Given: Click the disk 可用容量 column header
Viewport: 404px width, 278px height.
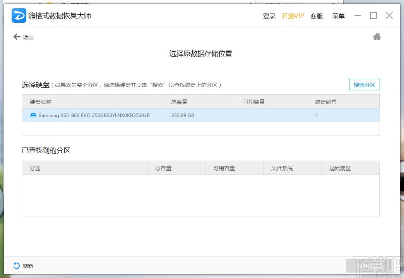Looking at the screenshot, I should click(x=271, y=102).
